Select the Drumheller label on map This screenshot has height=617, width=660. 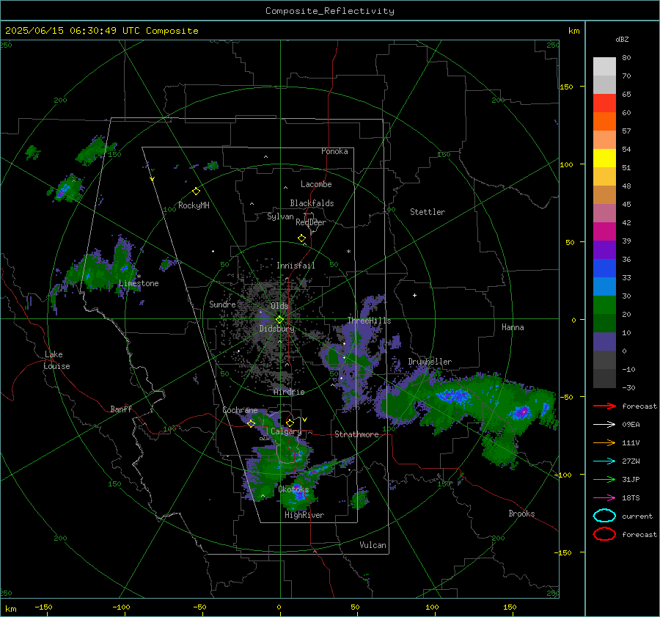point(430,362)
